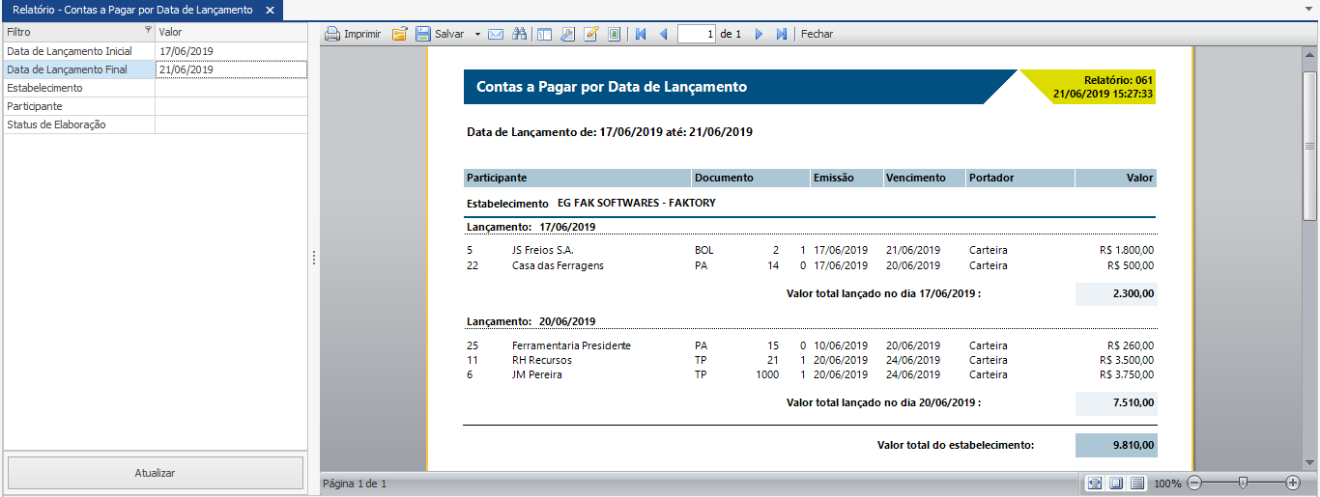1320x497 pixels.
Task: Click Fechar in the report toolbar
Action: (x=817, y=34)
